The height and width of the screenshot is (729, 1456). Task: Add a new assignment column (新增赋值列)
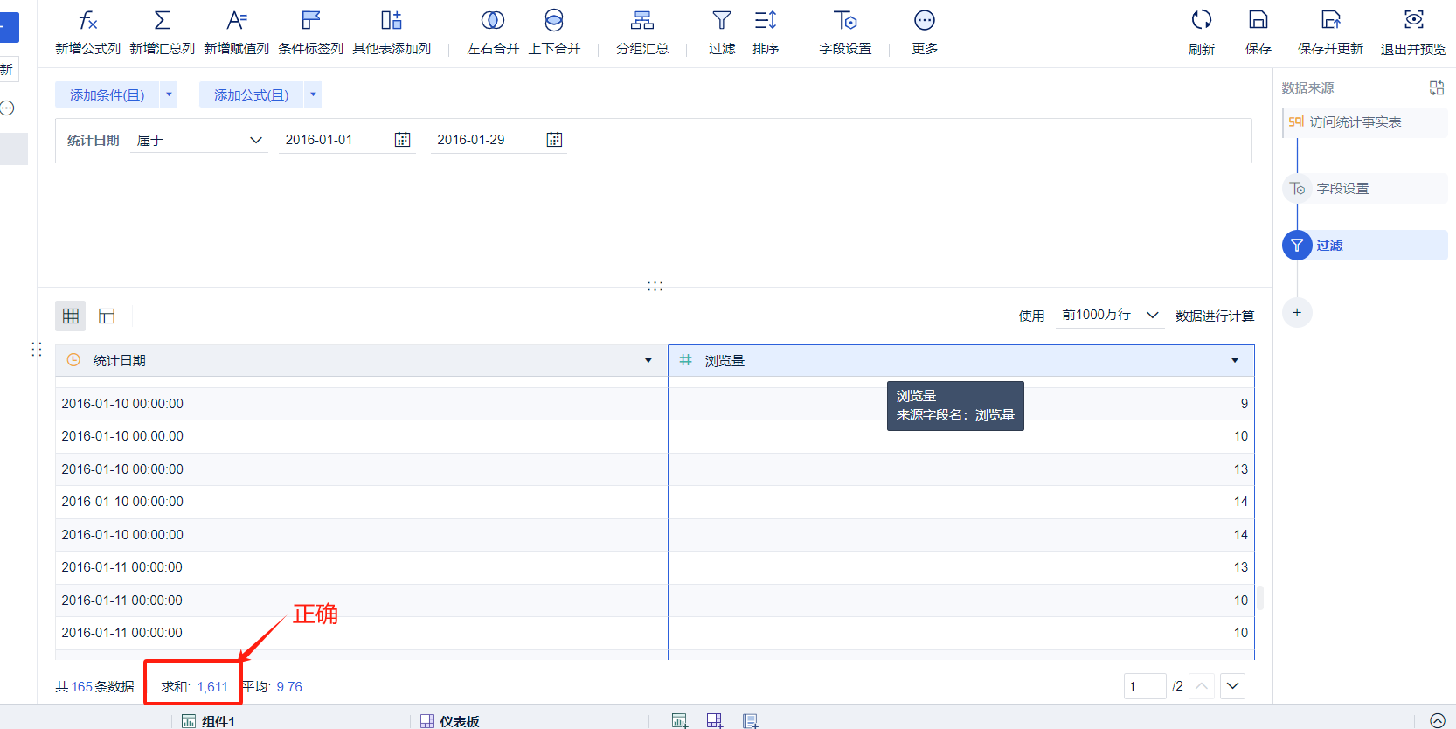[236, 32]
